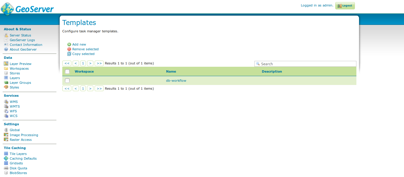Image resolution: width=404 pixels, height=177 pixels.
Task: Open Layer Groups from the Data menu
Action: [20, 83]
